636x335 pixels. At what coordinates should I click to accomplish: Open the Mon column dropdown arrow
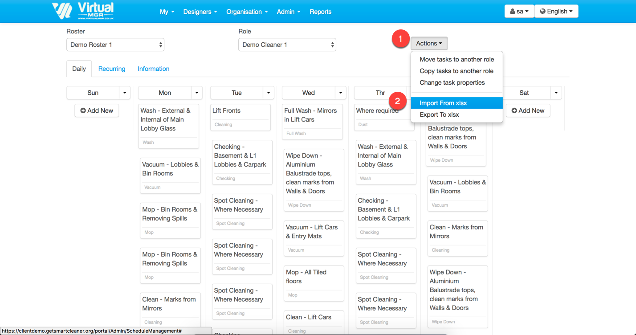(197, 93)
